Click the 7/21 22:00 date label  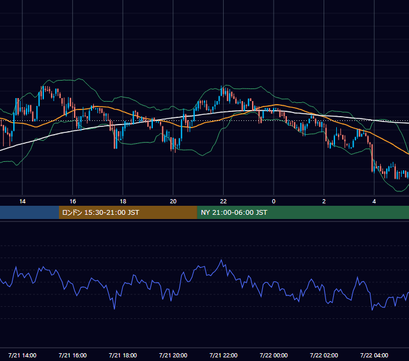click(x=224, y=355)
